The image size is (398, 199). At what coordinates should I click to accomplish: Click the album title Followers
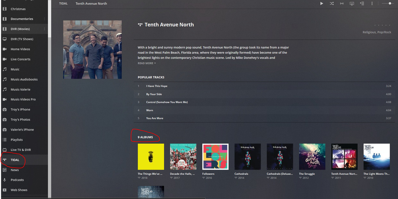pyautogui.click(x=208, y=174)
